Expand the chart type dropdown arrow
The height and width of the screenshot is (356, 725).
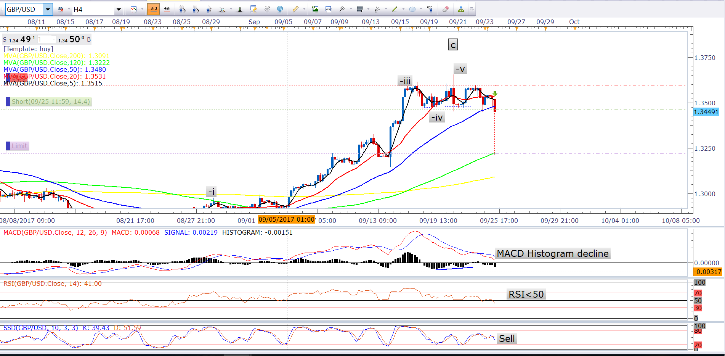142,9
